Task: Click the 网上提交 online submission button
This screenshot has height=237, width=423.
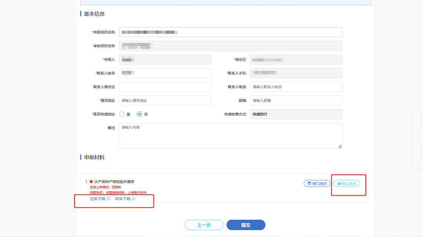Action: (x=347, y=183)
